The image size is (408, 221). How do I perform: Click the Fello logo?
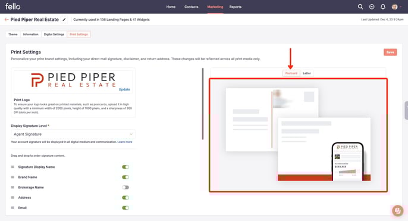tap(12, 6)
